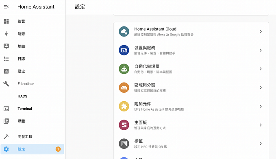Click 管理家庭與附近的座標 description text
Screen dimensions: 276x159
tap(150, 91)
